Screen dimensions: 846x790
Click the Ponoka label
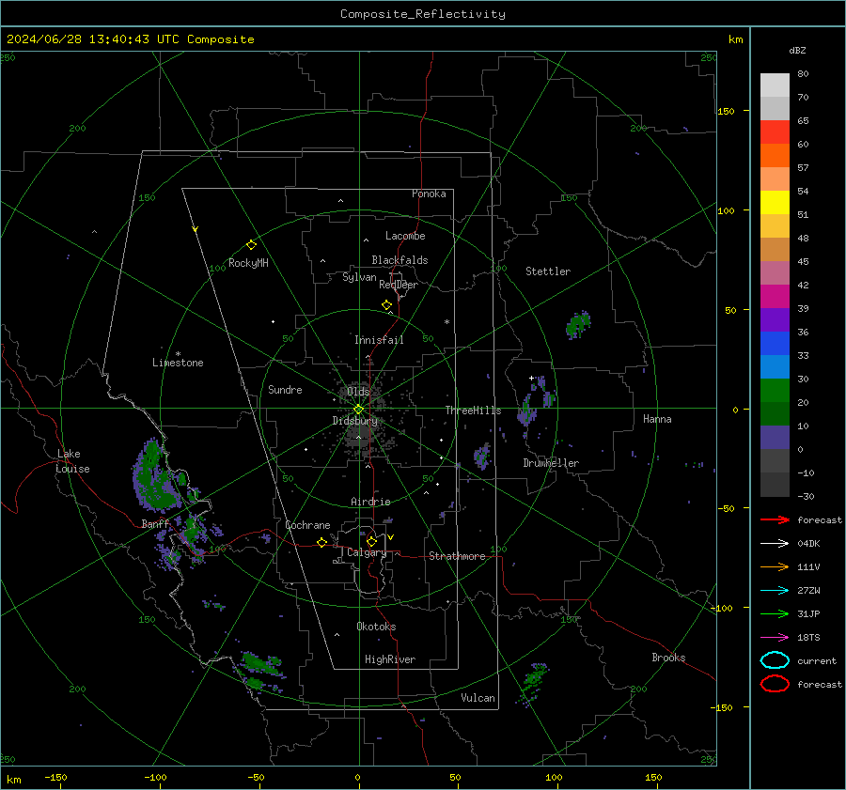429,194
